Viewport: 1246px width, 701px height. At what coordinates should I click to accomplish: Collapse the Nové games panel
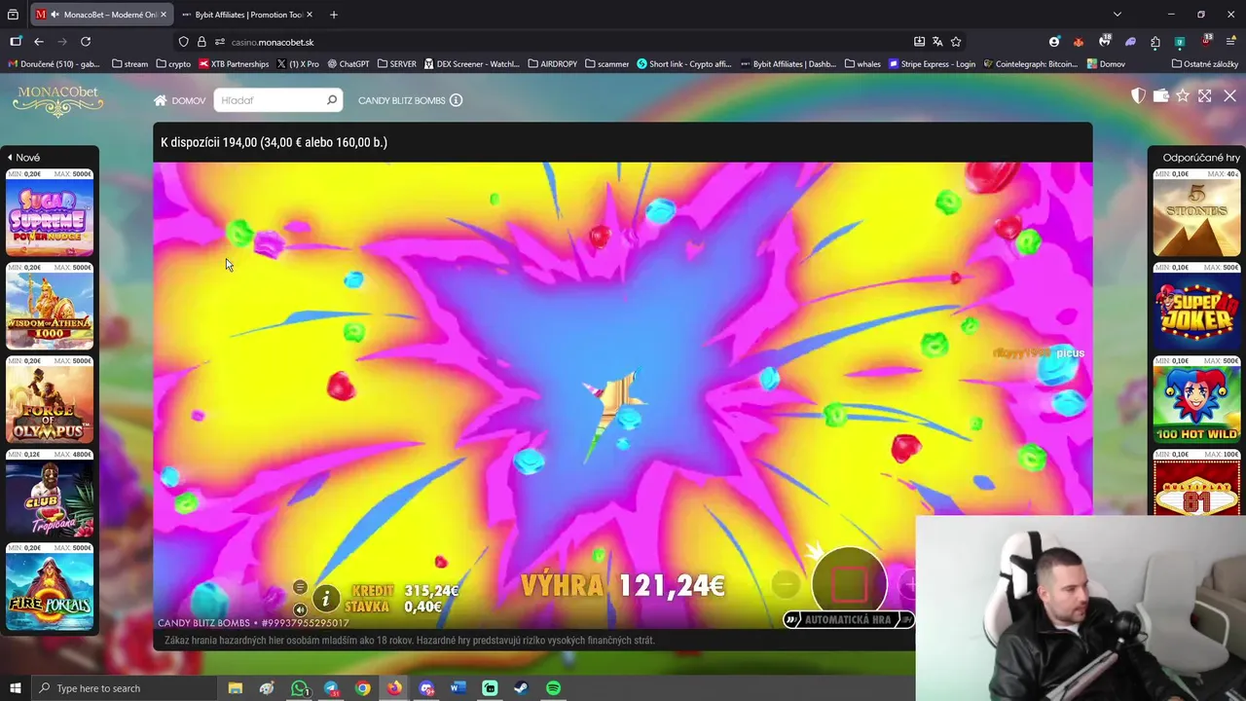[23, 158]
